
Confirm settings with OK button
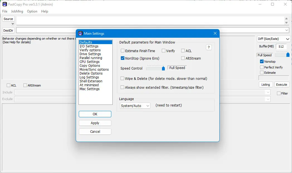[x=95, y=114]
